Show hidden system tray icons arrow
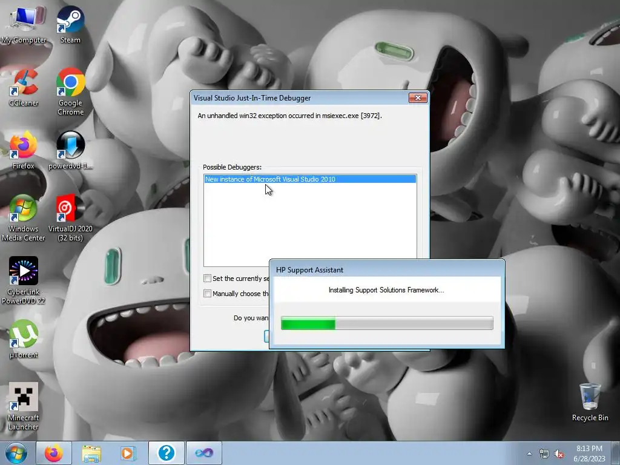Screen dimensions: 620x465 click(x=529, y=453)
